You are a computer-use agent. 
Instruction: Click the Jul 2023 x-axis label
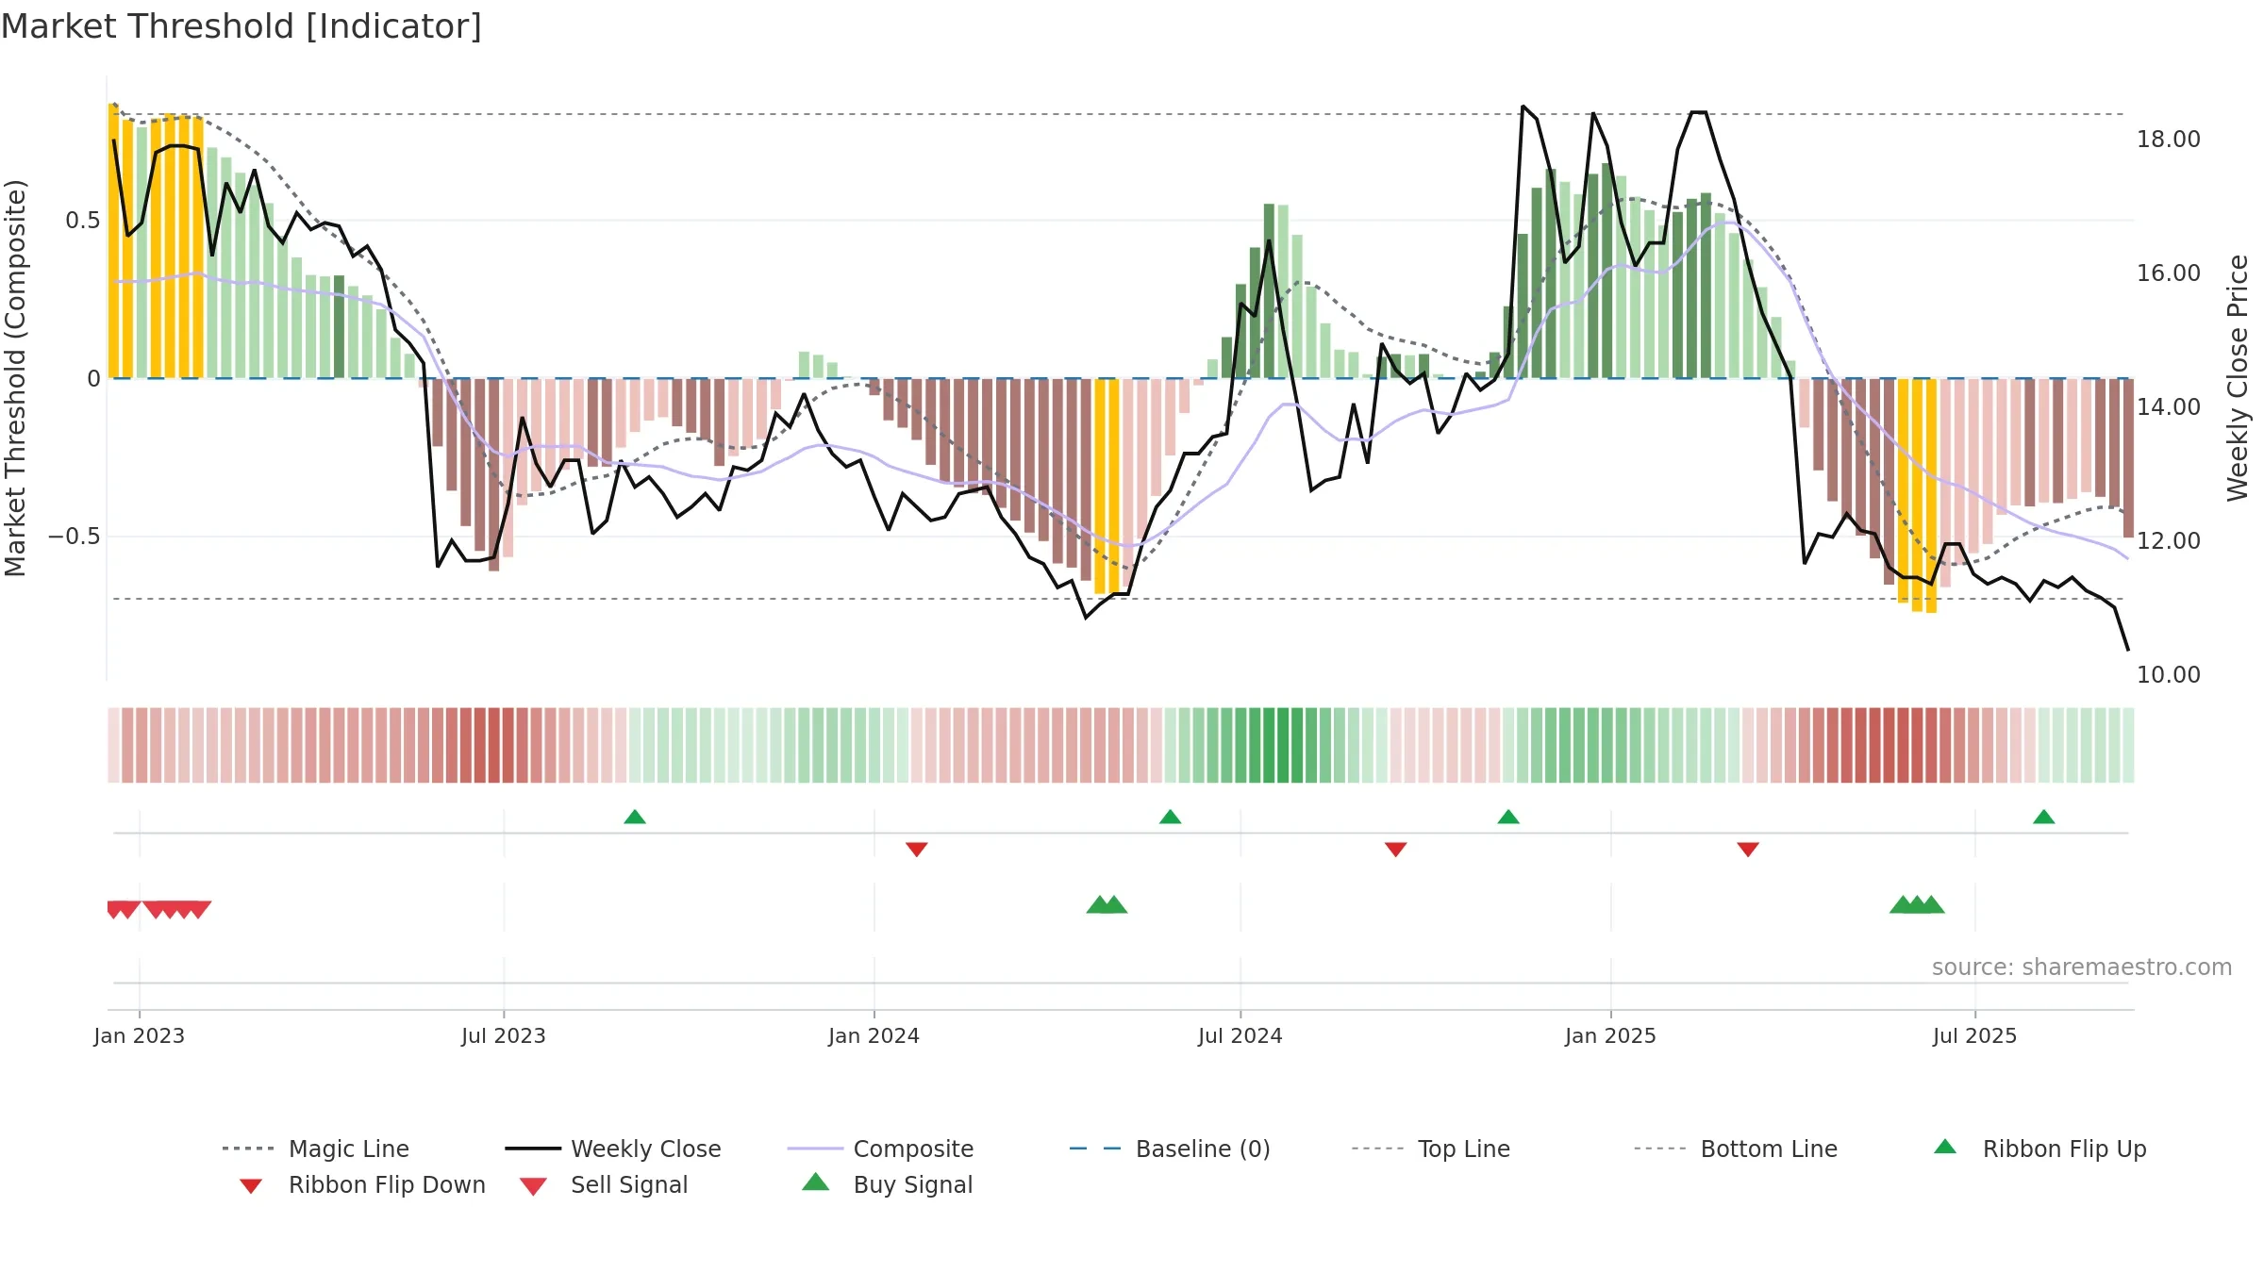click(504, 1036)
